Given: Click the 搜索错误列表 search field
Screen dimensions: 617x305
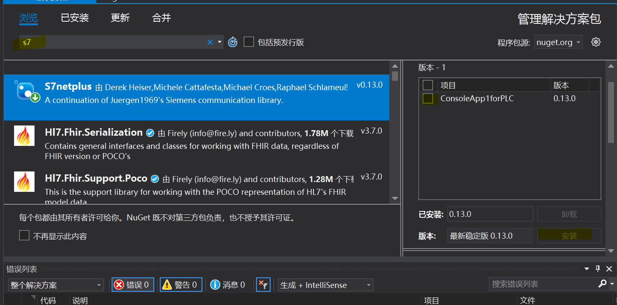Looking at the screenshot, I should pyautogui.click(x=542, y=284).
